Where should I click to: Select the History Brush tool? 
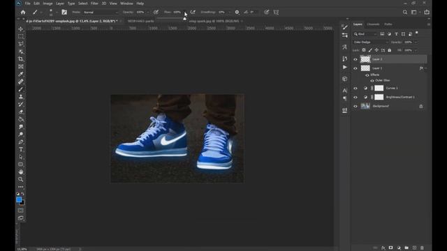click(21, 104)
